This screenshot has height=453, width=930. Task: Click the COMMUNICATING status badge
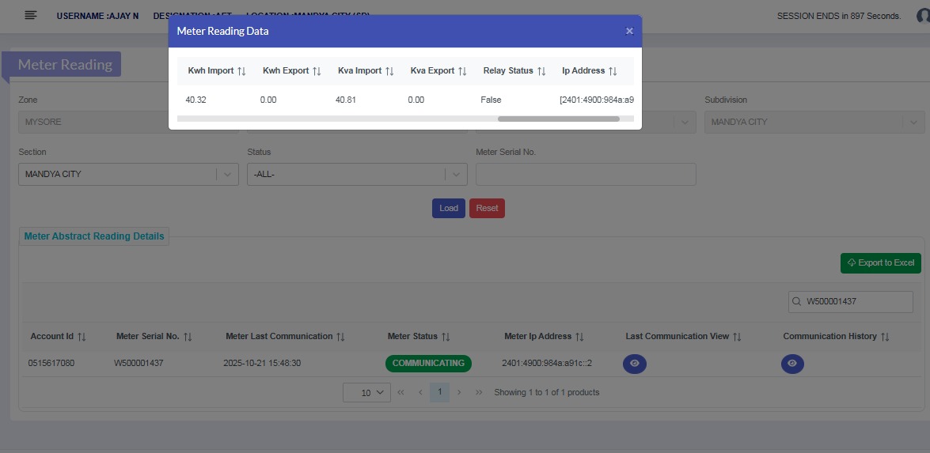(428, 364)
